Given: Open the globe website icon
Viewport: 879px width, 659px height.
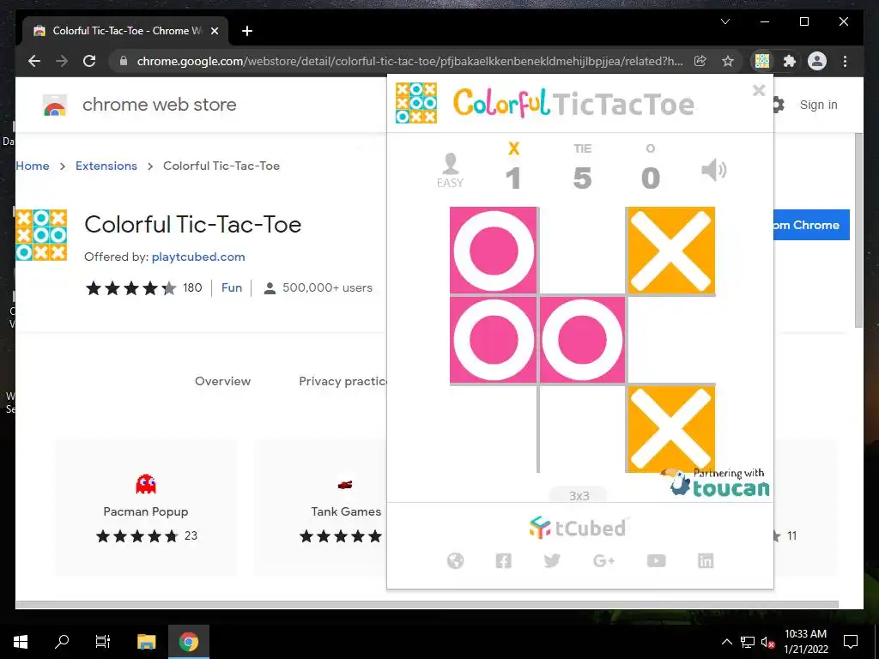Looking at the screenshot, I should tap(455, 560).
